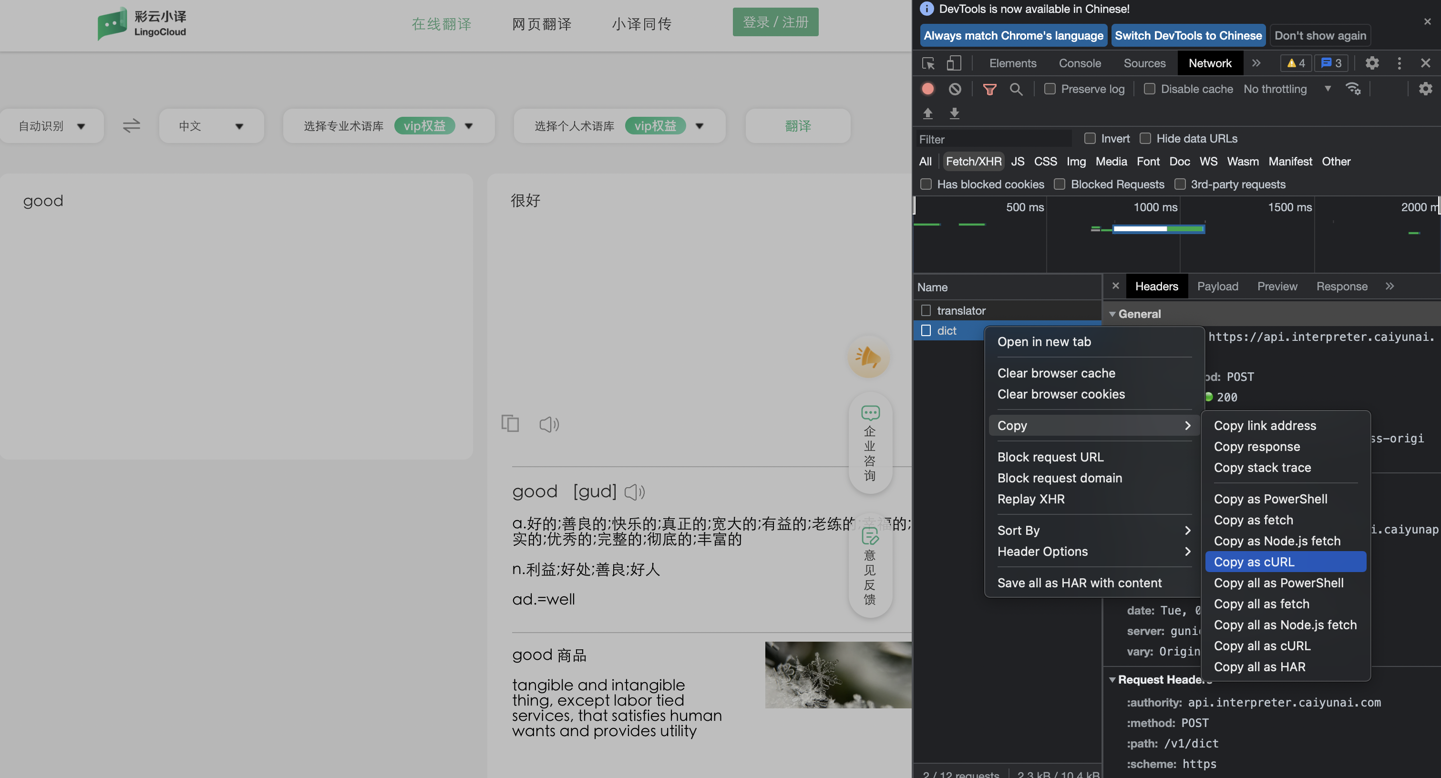
Task: Enable Preserve log
Action: (x=1050, y=89)
